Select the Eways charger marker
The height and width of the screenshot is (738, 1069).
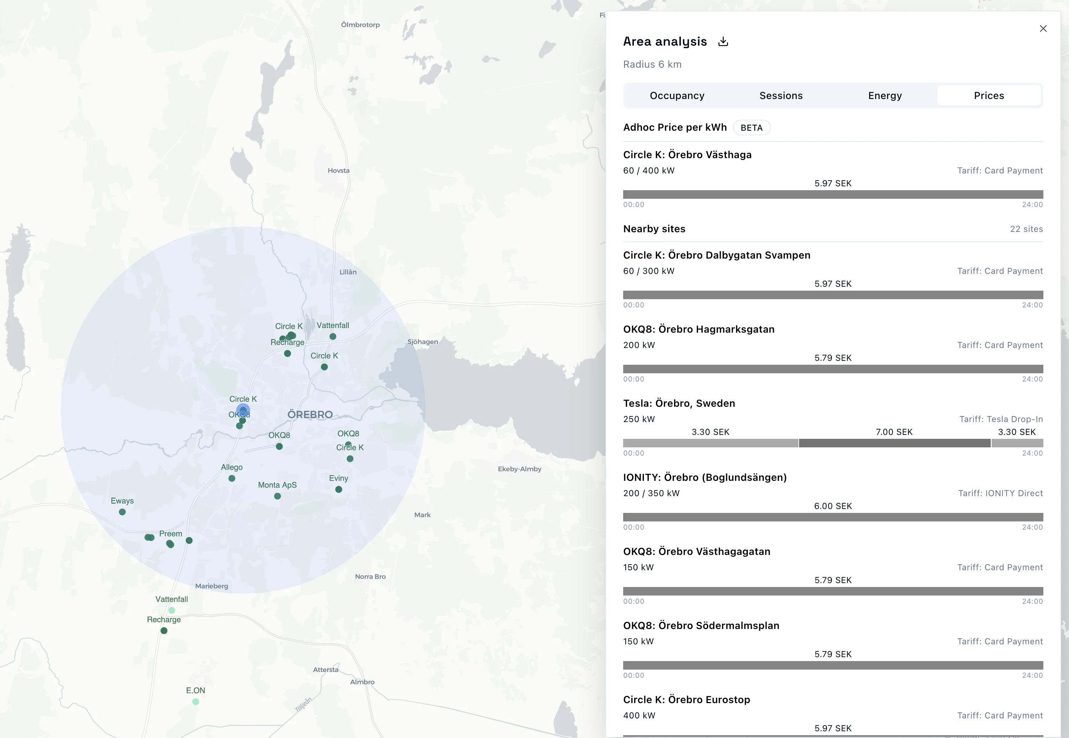122,512
